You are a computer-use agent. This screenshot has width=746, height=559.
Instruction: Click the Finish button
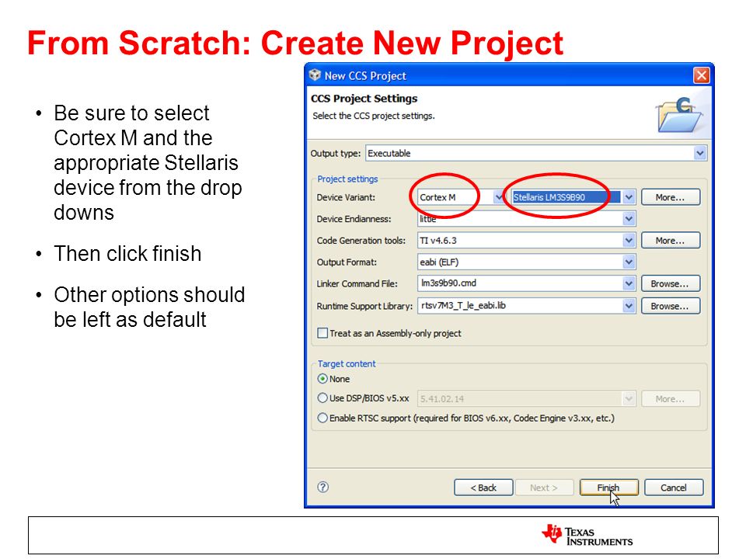(x=608, y=488)
